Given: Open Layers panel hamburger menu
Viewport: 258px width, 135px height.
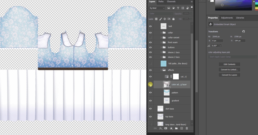Looking at the screenshot, I should tap(192, 2).
